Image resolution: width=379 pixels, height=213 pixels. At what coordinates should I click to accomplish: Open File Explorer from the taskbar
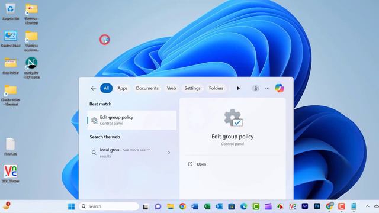[x=171, y=206]
